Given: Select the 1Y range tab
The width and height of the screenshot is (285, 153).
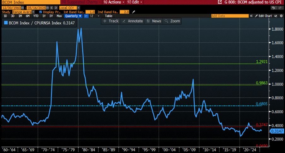Looking at the screenshot, I should coord(44,16).
